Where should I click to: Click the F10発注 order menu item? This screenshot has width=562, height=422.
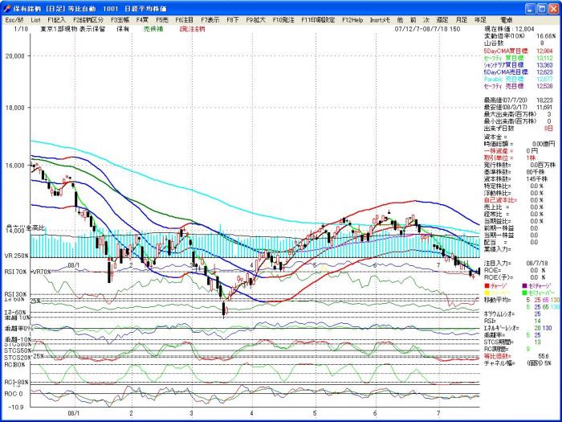[x=283, y=20]
